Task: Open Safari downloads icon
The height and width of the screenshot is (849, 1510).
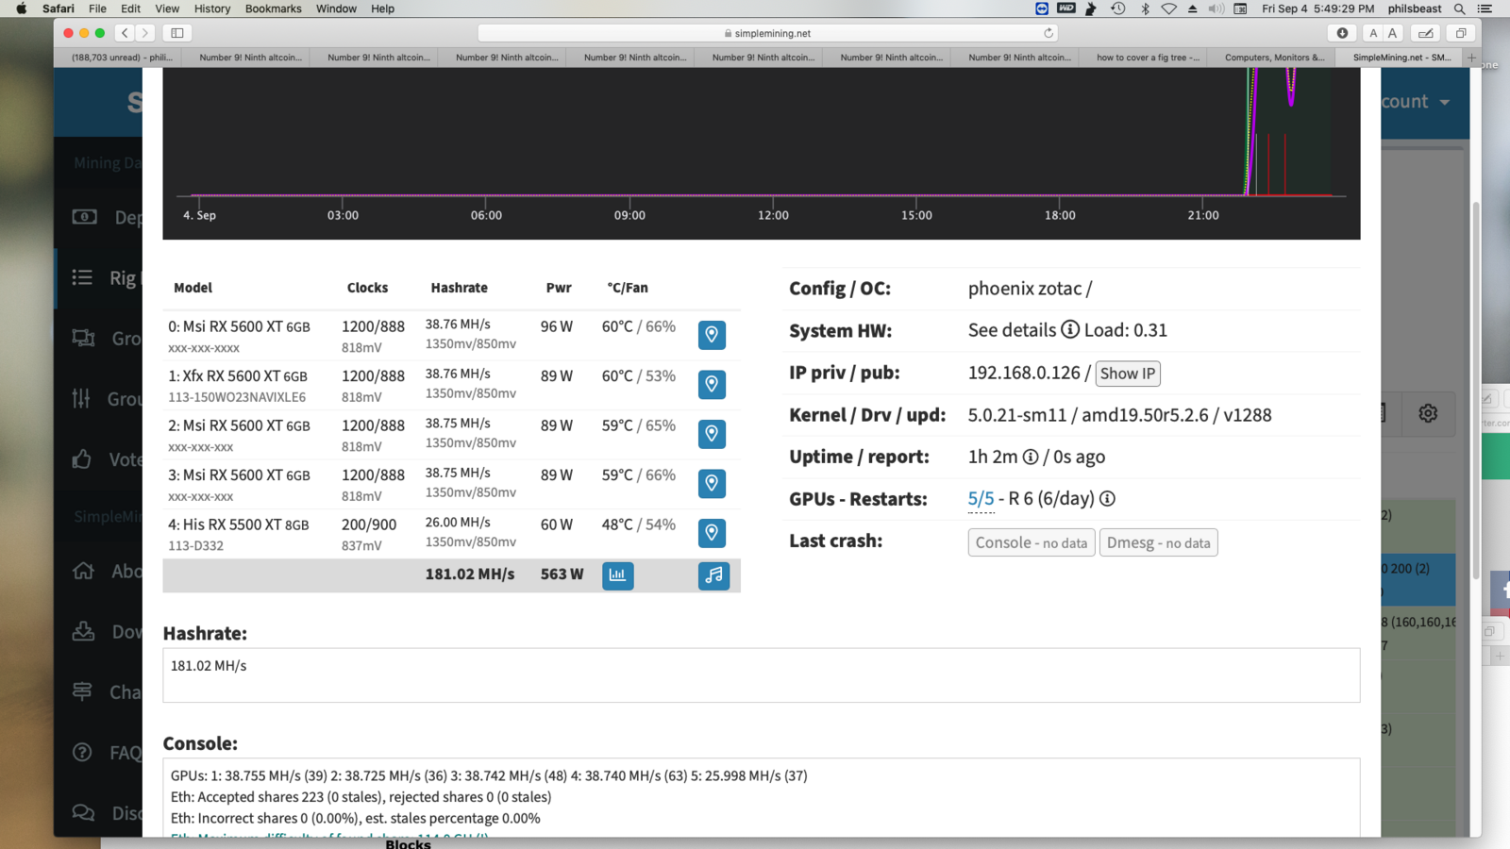Action: [x=1342, y=33]
